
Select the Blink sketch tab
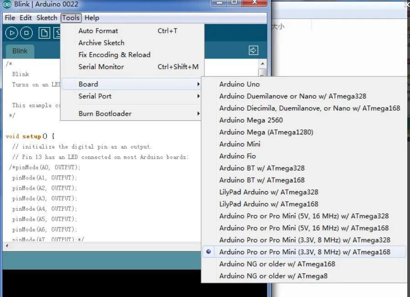(x=20, y=51)
